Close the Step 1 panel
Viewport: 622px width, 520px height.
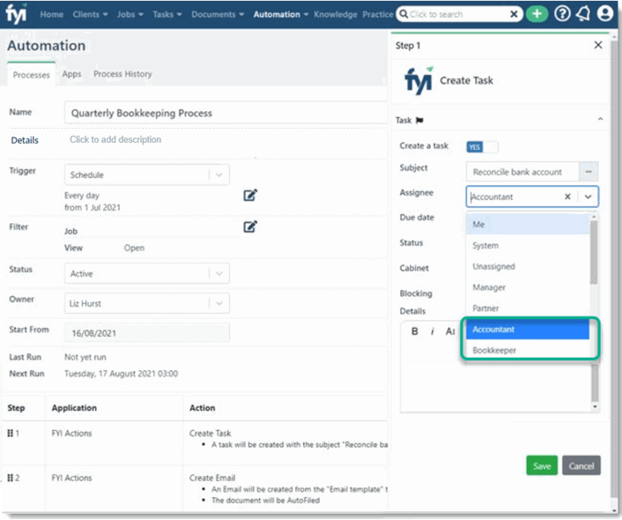click(x=598, y=45)
